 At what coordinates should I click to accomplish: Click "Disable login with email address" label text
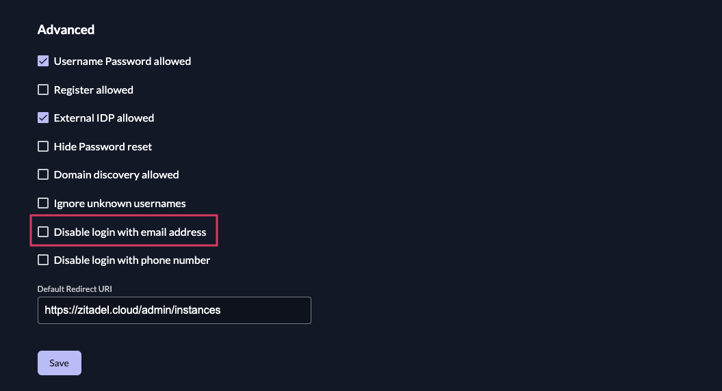130,232
